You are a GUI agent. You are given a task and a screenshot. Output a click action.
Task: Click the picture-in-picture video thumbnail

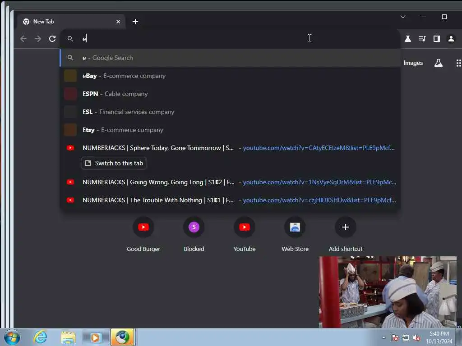coord(388,292)
